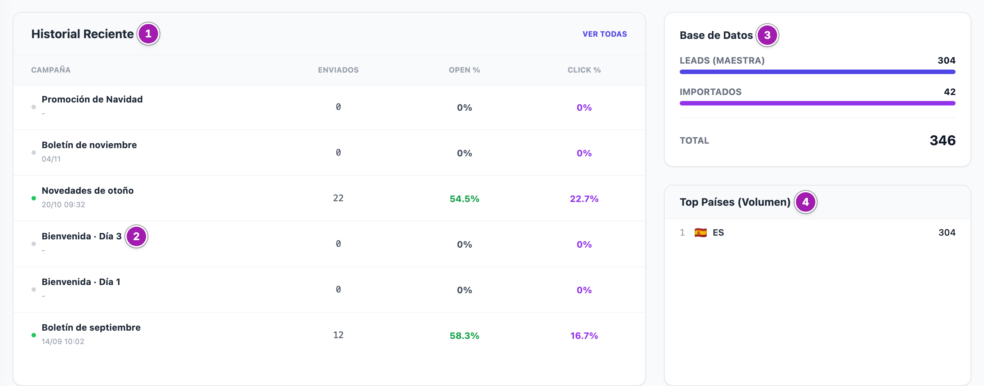
Task: Open campaign Bienvenida · Día 3
Action: (81, 236)
